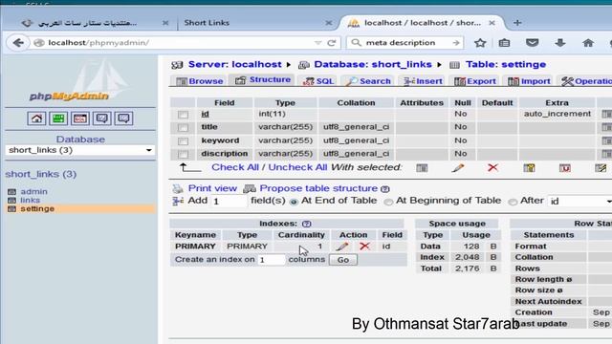Select At Beginning of Table radio
Image resolution: width=612 pixels, height=344 pixels.
coord(388,202)
